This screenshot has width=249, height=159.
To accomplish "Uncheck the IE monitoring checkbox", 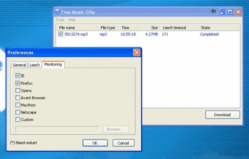I will click(x=18, y=75).
